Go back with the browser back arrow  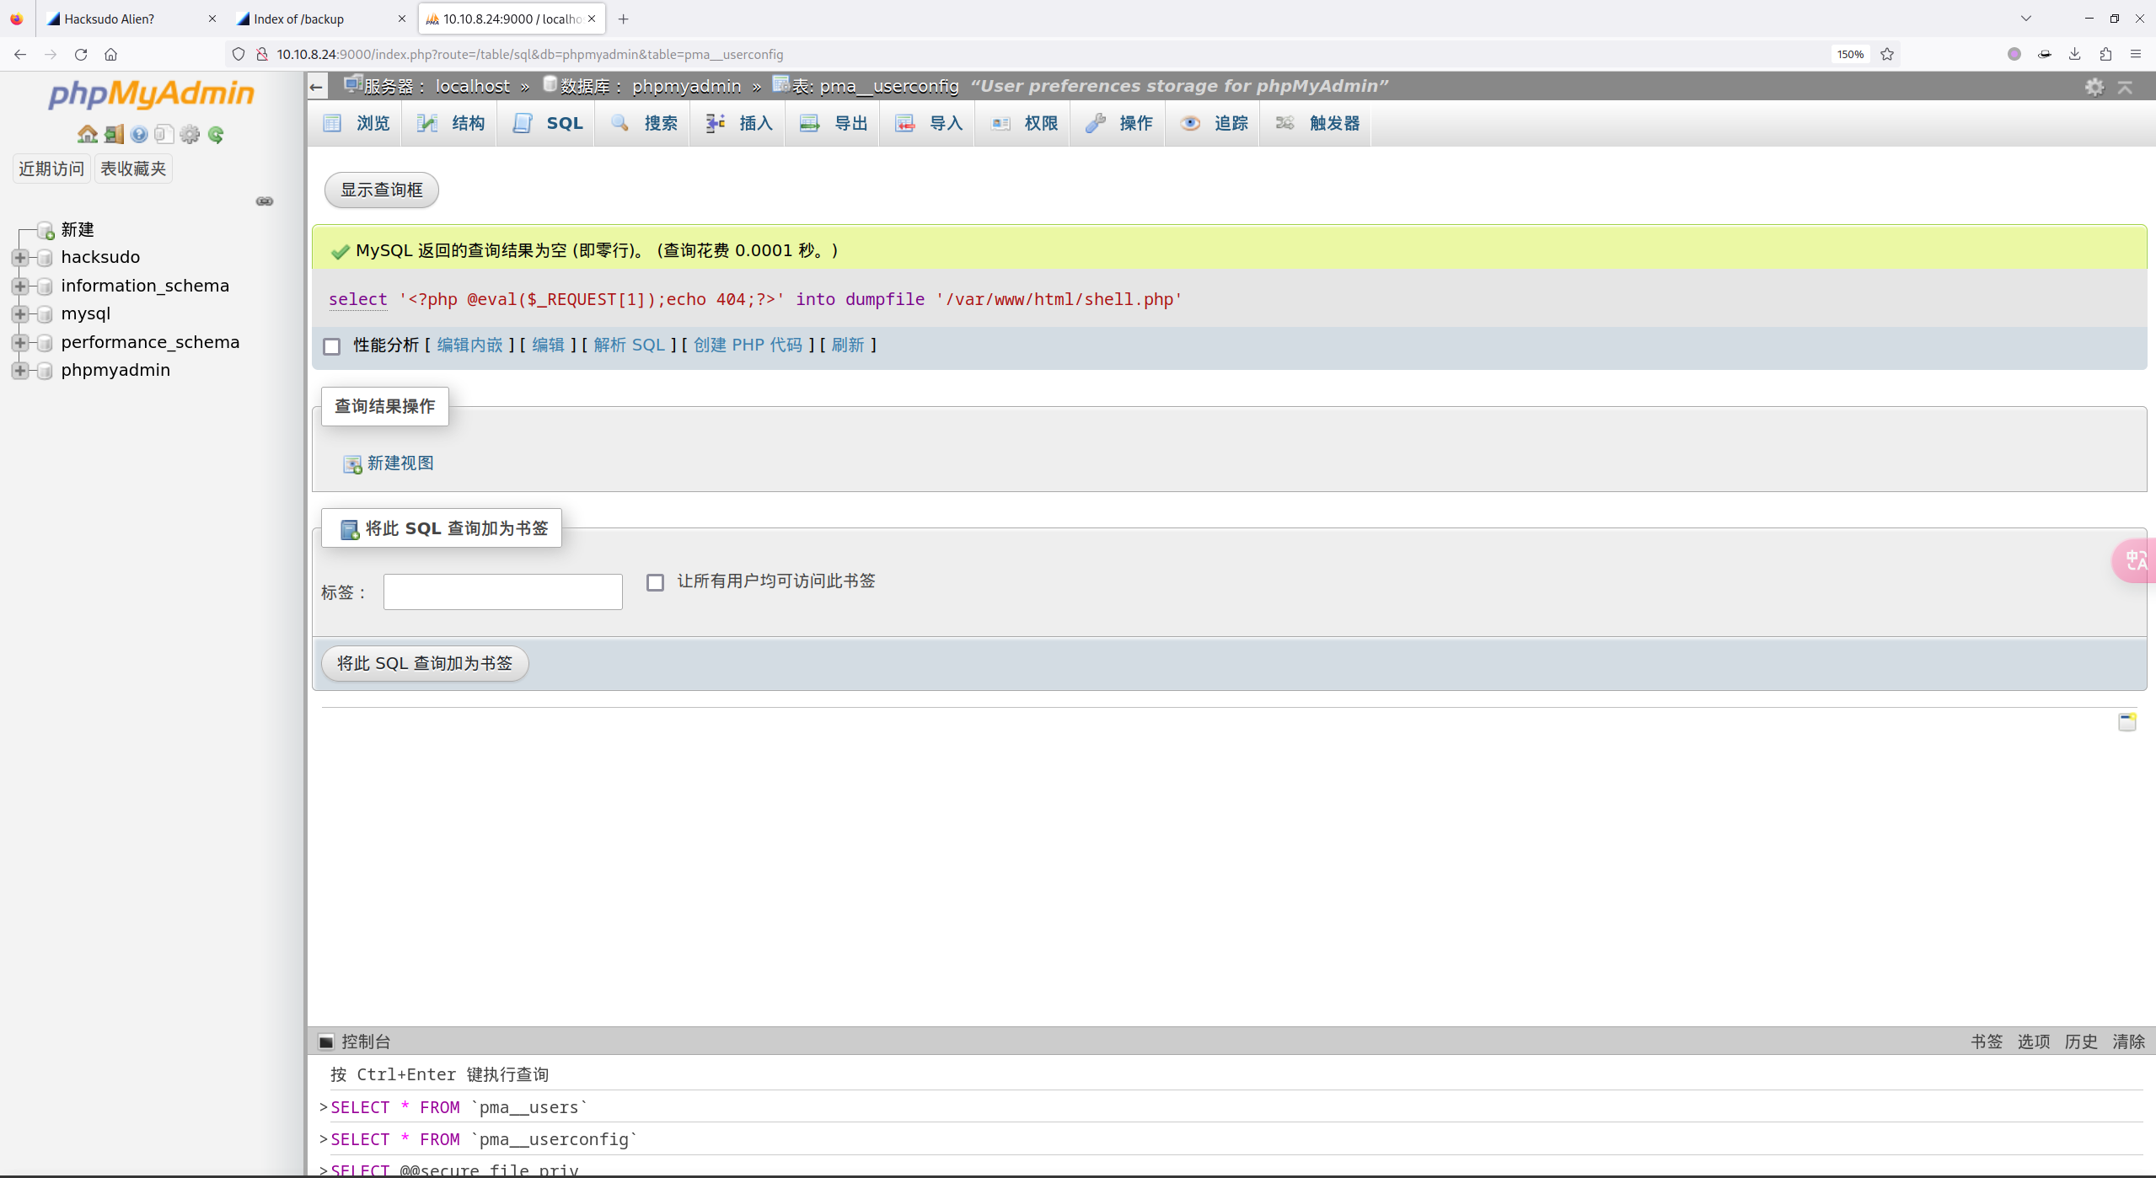point(20,54)
